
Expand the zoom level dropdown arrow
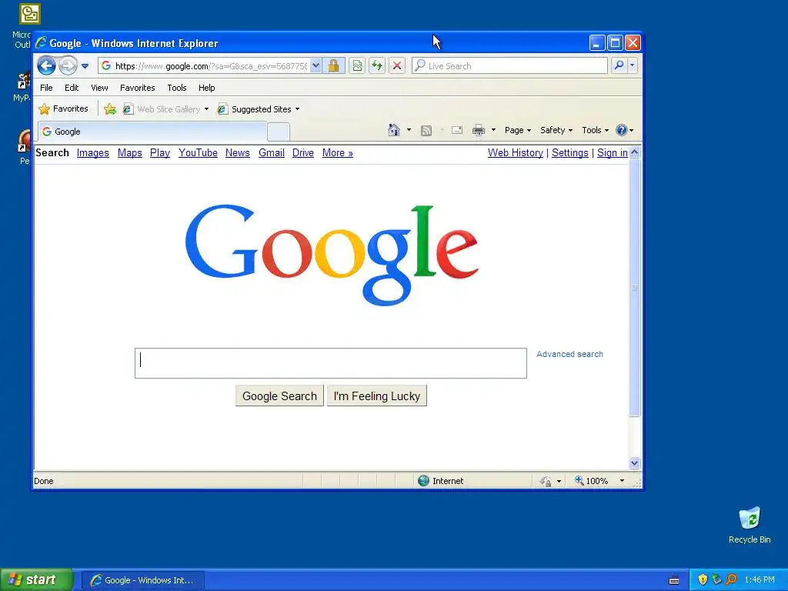(x=622, y=481)
